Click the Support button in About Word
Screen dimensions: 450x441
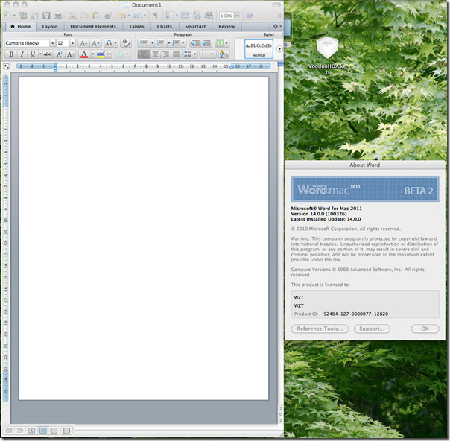coord(372,329)
